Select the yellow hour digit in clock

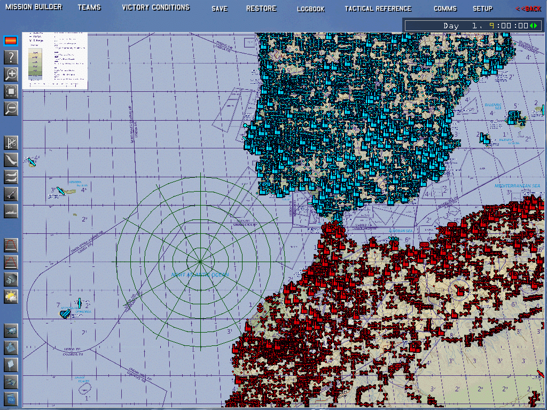tap(491, 26)
